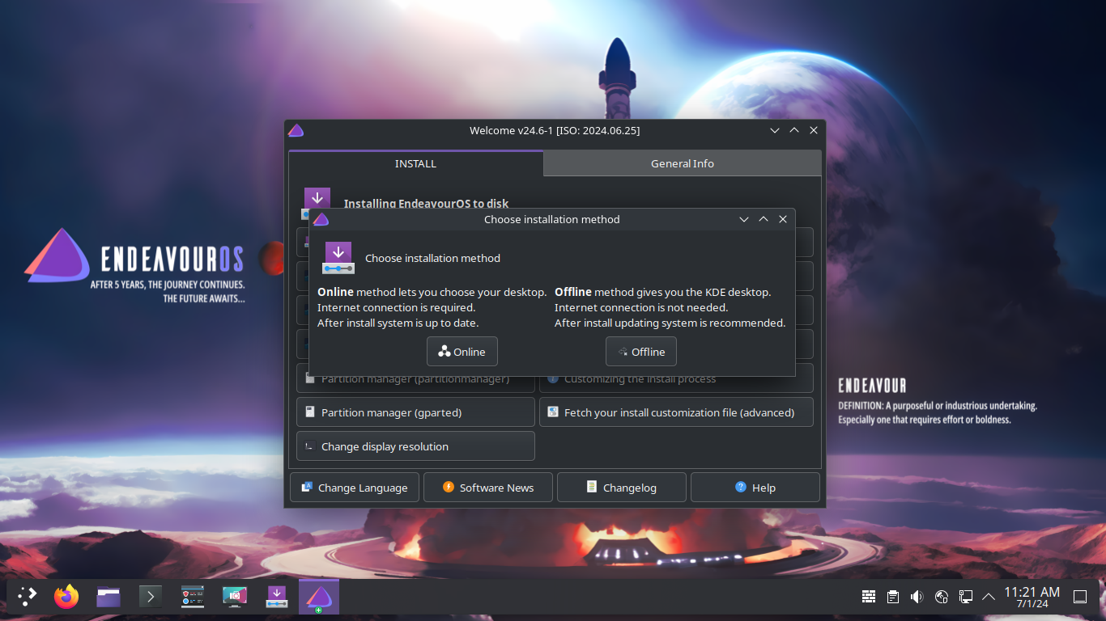Switch to the INSTALL tab
1106x621 pixels.
(x=415, y=163)
